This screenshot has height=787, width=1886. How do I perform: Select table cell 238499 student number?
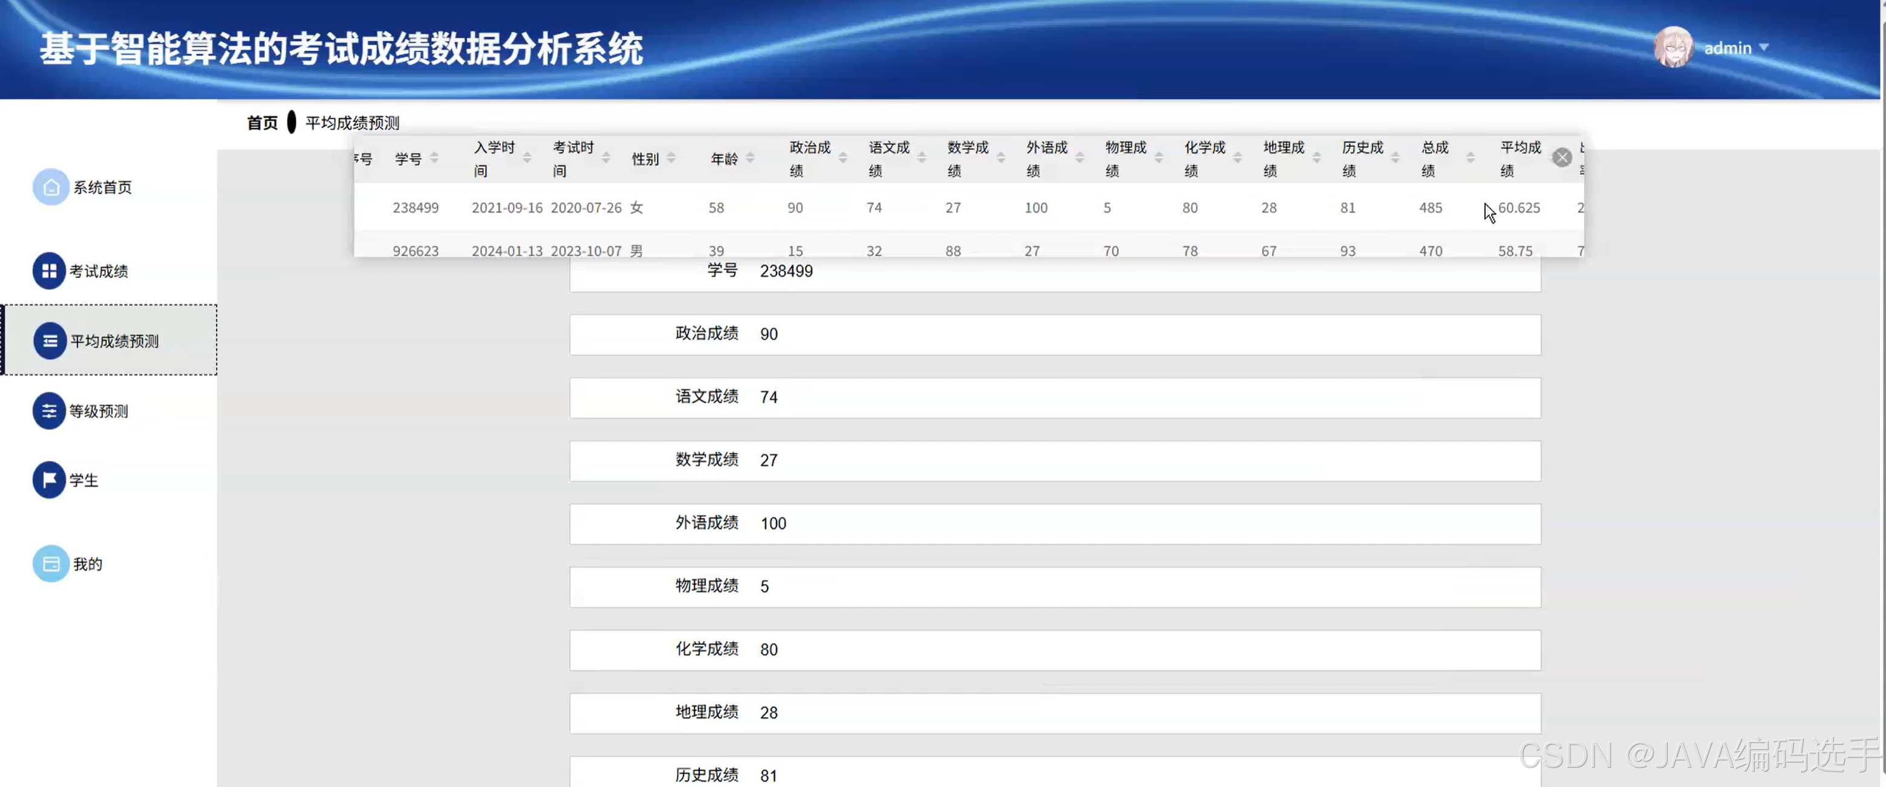[416, 208]
